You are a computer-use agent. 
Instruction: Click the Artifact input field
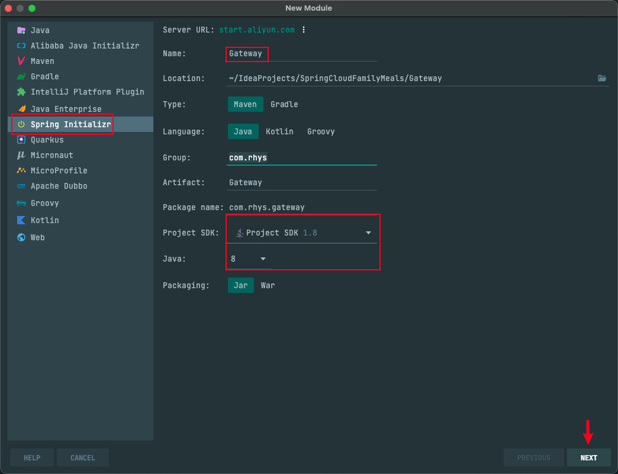click(x=301, y=182)
